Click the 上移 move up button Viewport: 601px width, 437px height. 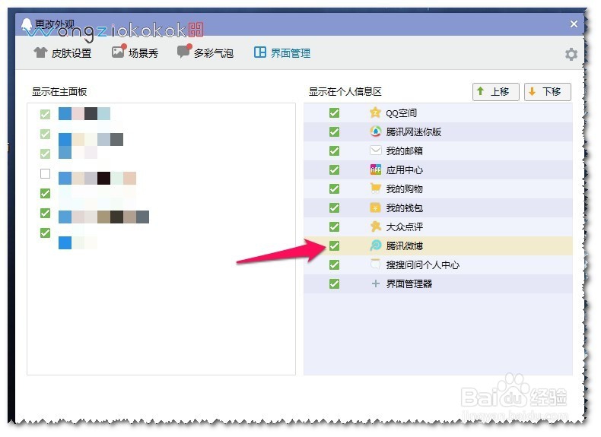(495, 91)
